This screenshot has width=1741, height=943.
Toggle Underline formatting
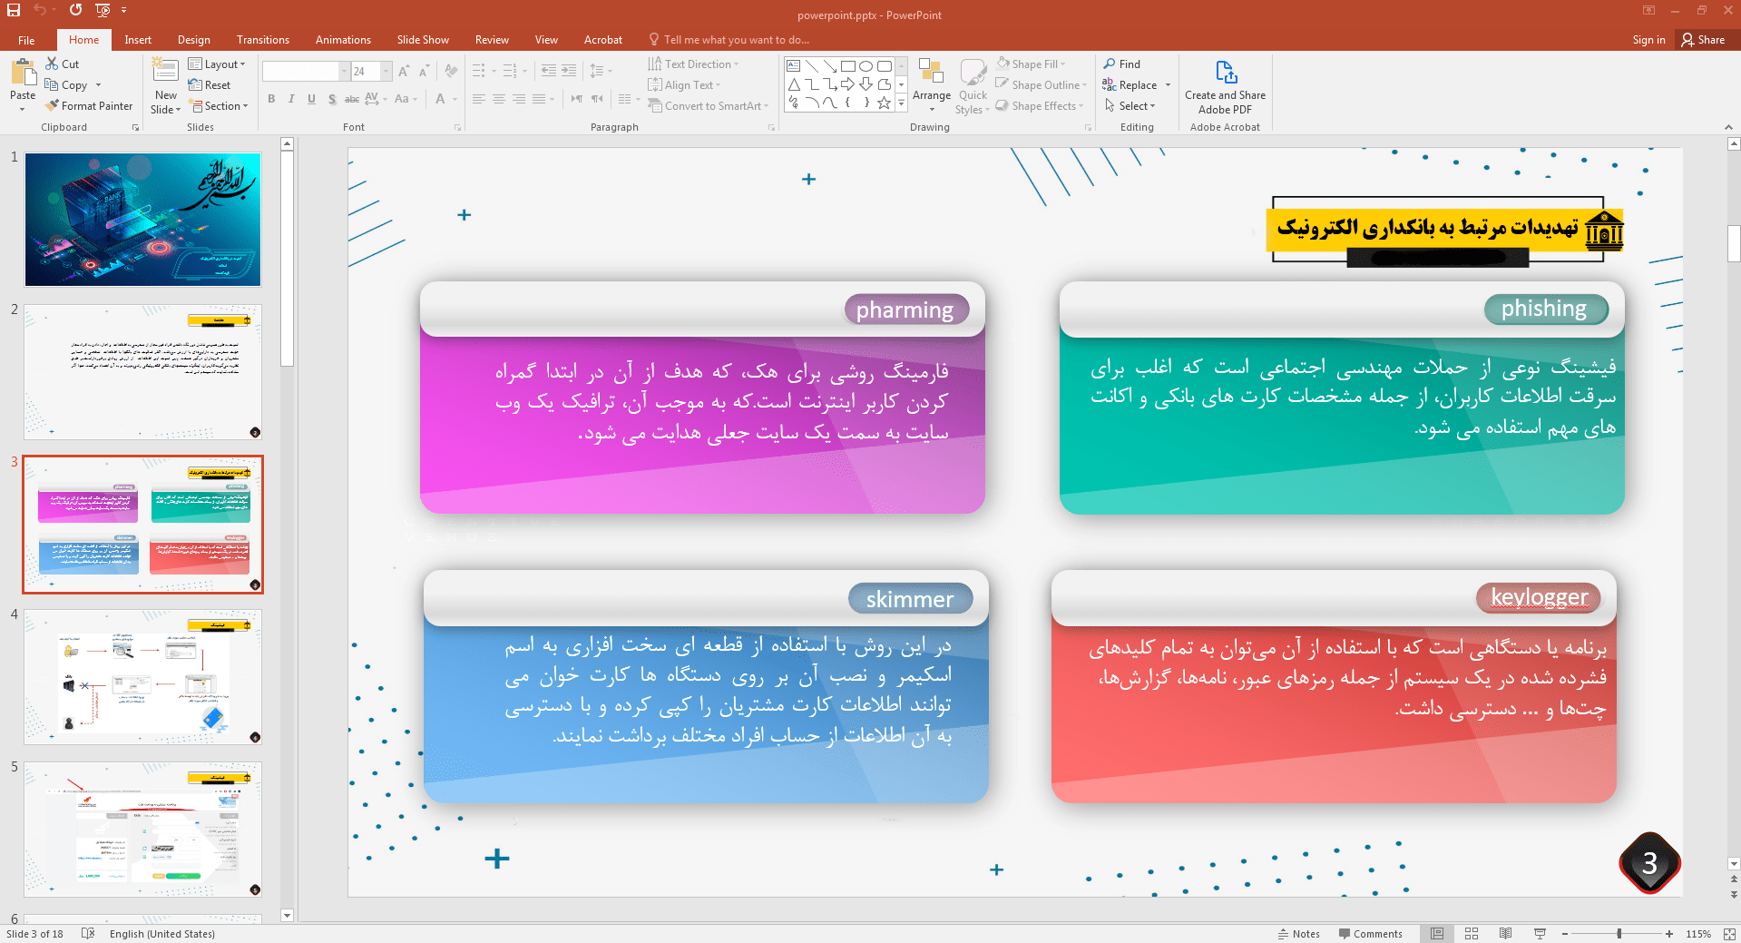coord(311,99)
